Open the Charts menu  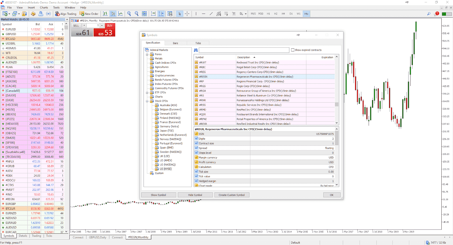click(x=44, y=8)
